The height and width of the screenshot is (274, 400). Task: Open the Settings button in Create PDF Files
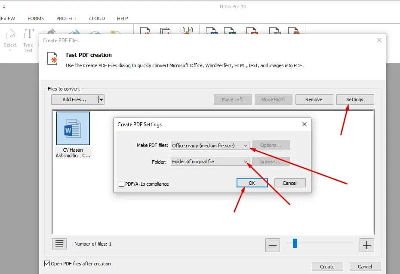(355, 100)
